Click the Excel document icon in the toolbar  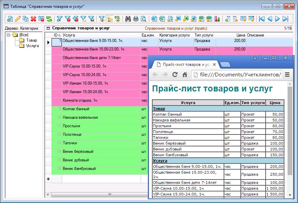point(162,19)
